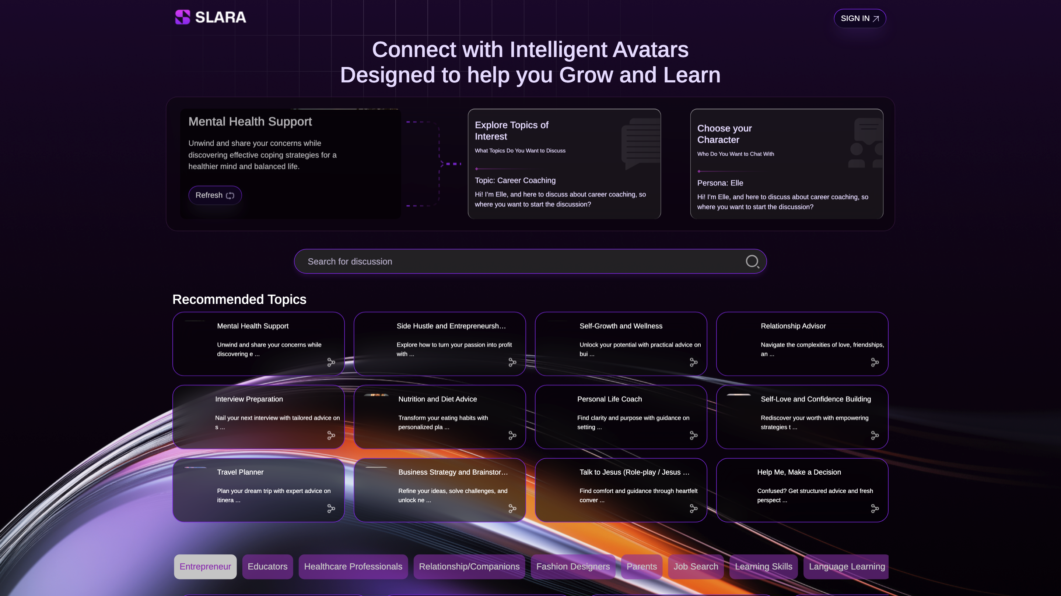The image size is (1061, 596).
Task: Toggle the Job Search filter
Action: tap(695, 567)
